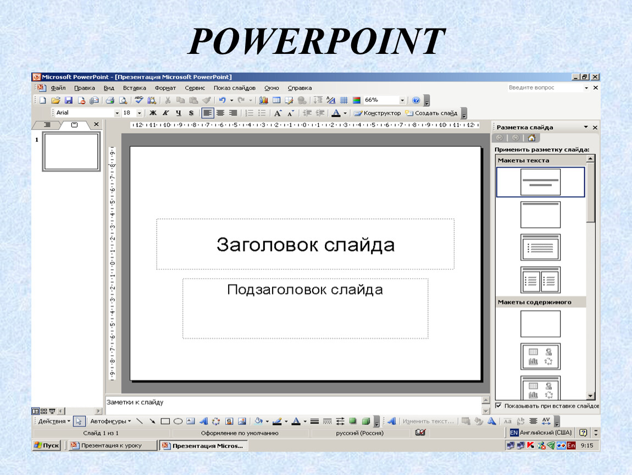Expand the Undo history dropdown arrow

tap(231, 101)
